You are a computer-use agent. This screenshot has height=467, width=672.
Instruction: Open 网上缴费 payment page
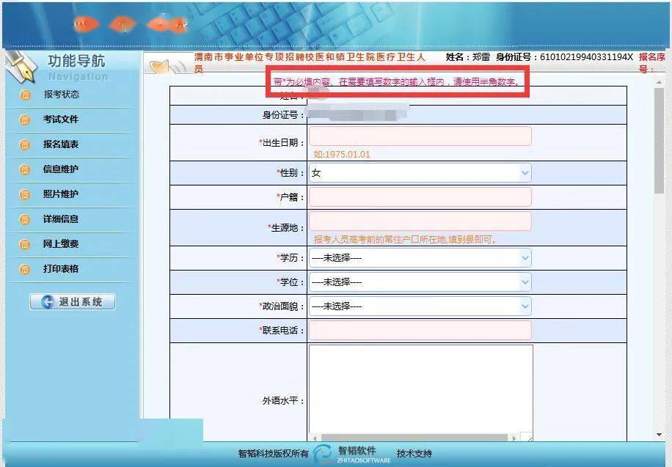coord(61,244)
